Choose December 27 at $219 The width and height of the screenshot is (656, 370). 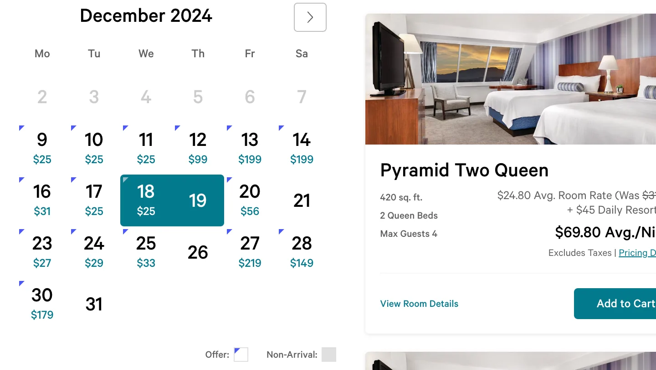250,251
